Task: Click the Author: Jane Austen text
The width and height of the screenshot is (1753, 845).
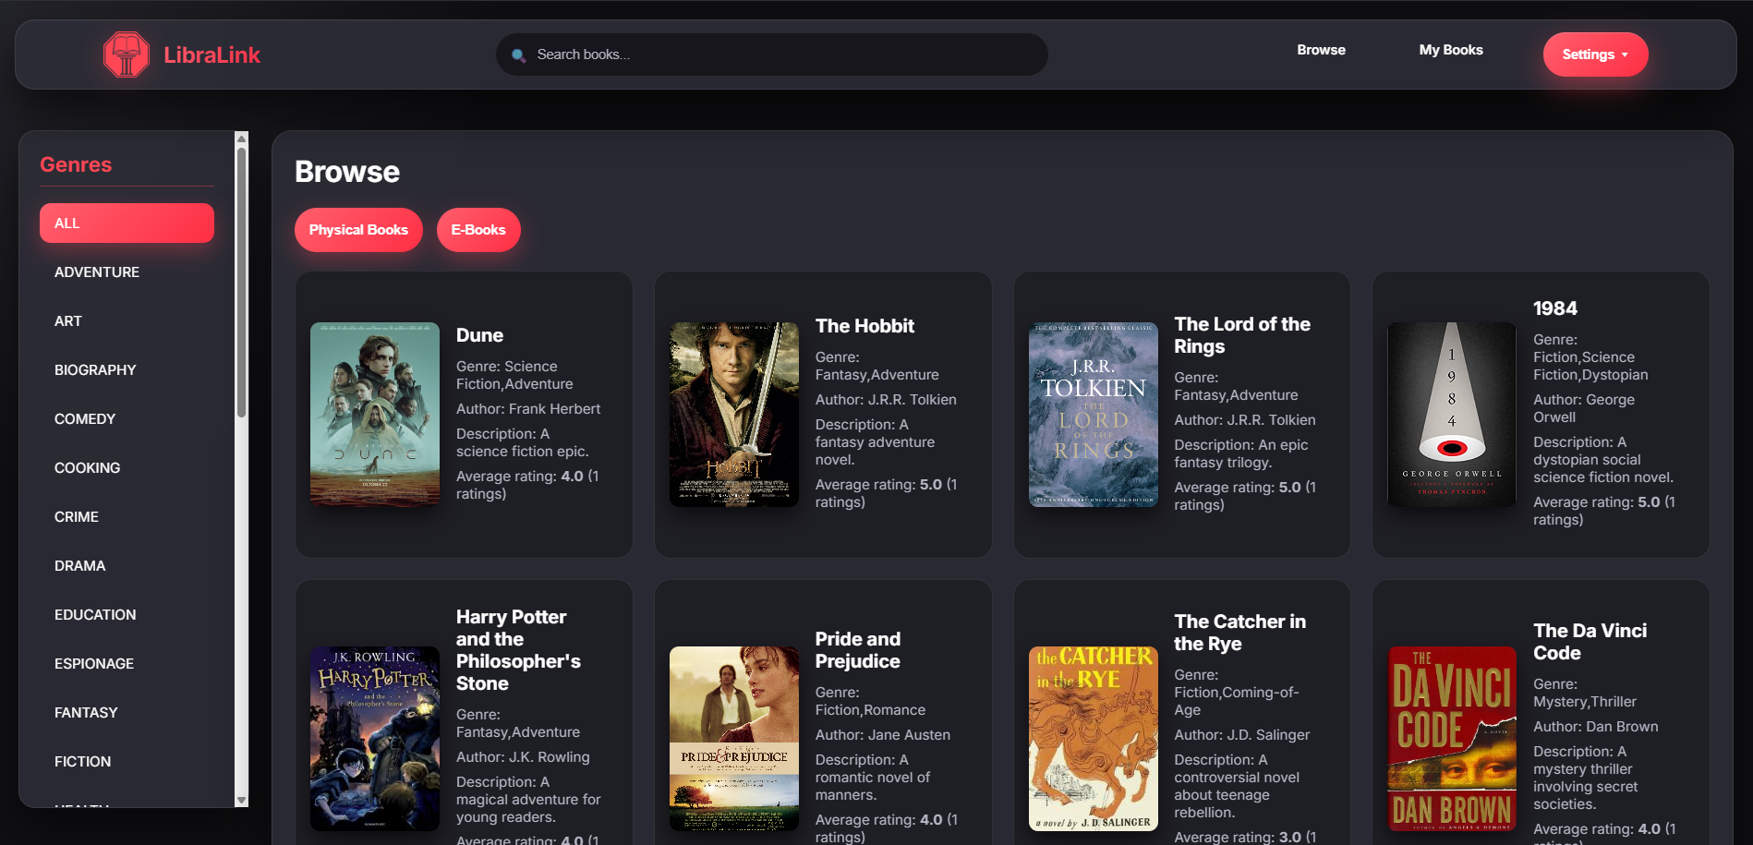Action: (x=883, y=735)
